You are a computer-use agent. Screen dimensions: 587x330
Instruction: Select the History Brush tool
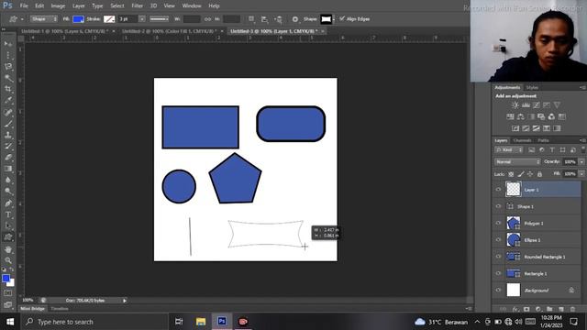coord(8,146)
